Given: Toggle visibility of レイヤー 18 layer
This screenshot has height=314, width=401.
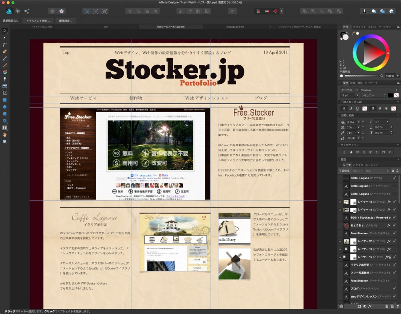Looking at the screenshot, I should 395,202.
